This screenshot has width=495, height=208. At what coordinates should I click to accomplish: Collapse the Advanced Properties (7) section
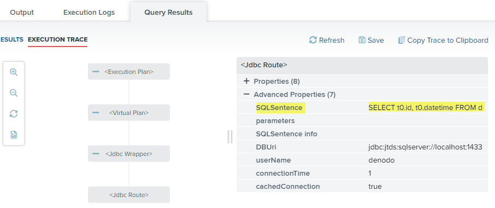click(246, 94)
